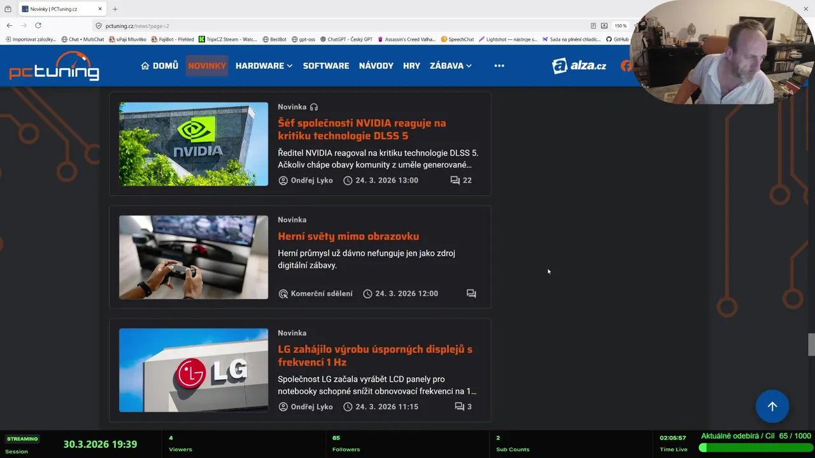Open the LG logo article thumbnail
Image resolution: width=815 pixels, height=458 pixels.
[194, 370]
